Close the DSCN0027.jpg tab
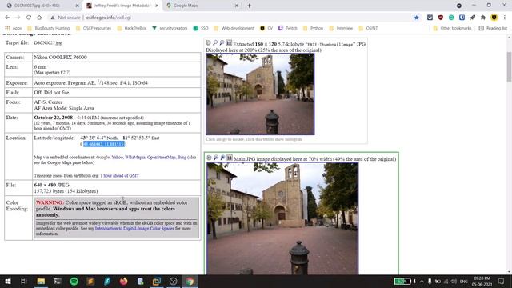This screenshot has height=288, width=512. (x=77, y=6)
